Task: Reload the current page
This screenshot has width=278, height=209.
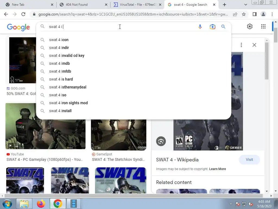Action: tap(23, 14)
